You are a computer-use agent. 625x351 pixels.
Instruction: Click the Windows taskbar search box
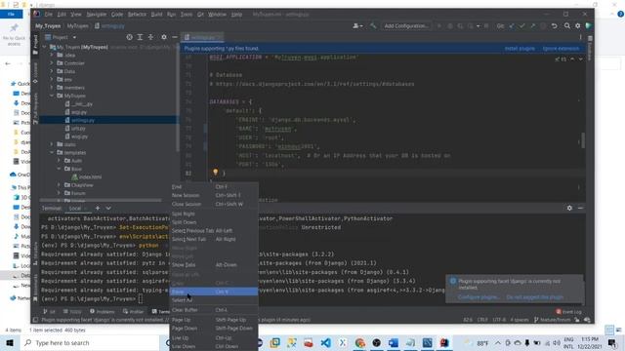click(90, 342)
